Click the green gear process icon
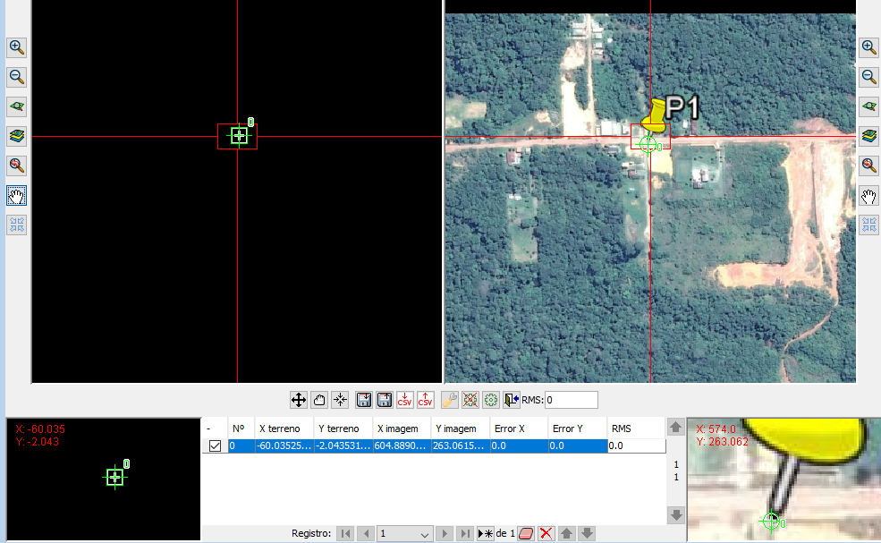881x543 pixels. tap(489, 400)
